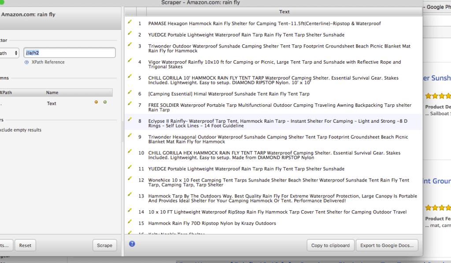Click the pencil icon for the Vigor Waterproof row
The width and height of the screenshot is (451, 263).
(x=130, y=60)
